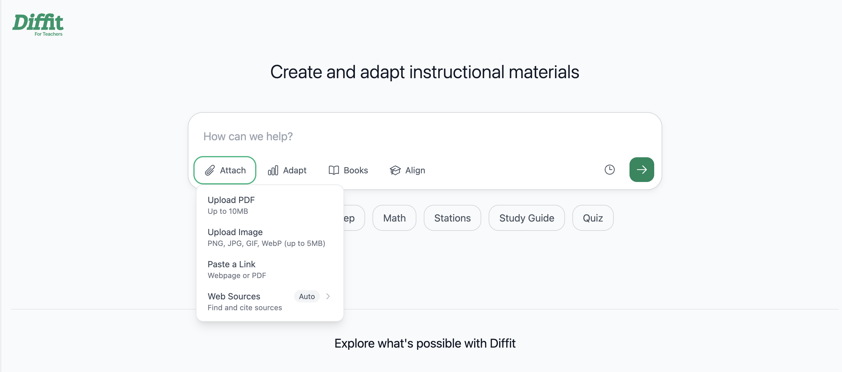Click the Adapt label in the toolbar
Image resolution: width=842 pixels, height=372 pixels.
coord(294,170)
